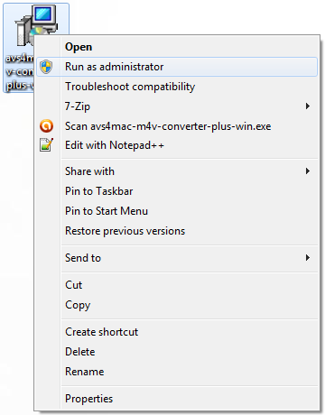Select Troubleshoot compatibility
This screenshot has height=415, width=325.
coord(177,87)
